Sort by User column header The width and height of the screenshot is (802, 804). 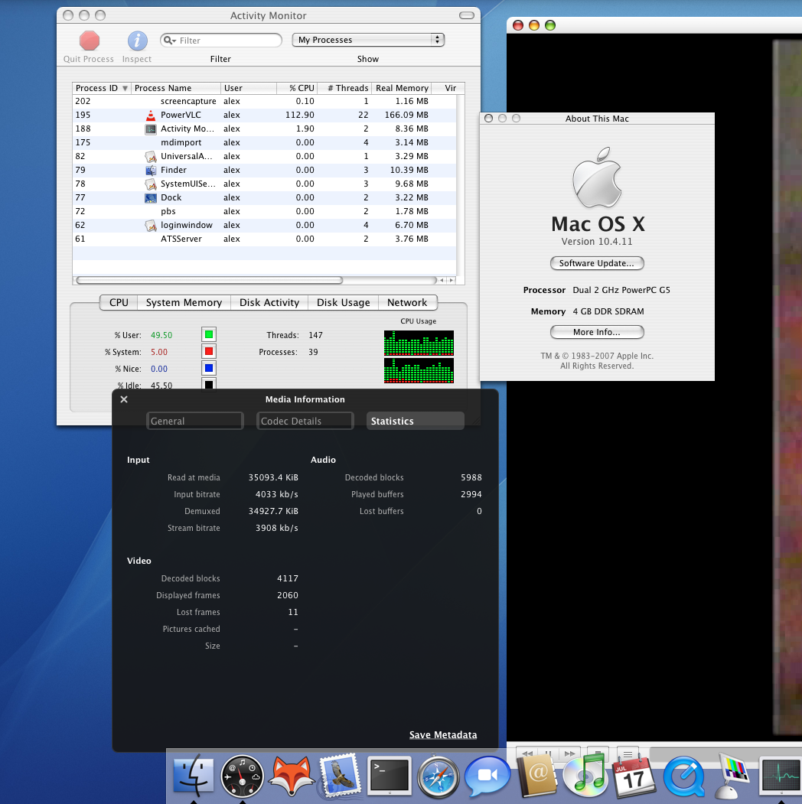(x=249, y=88)
